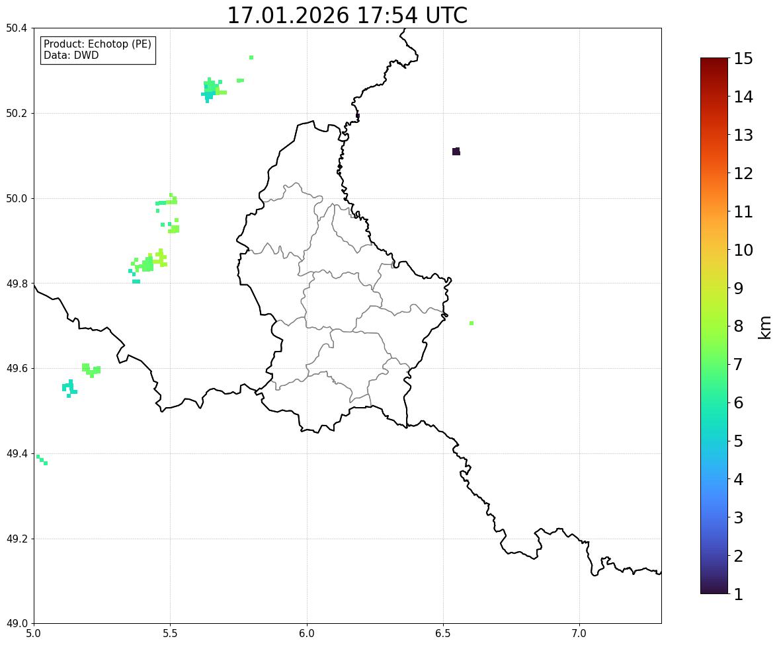Click the 'Product: Echotop (PE)' legend line
The width and height of the screenshot is (779, 645).
pos(97,44)
